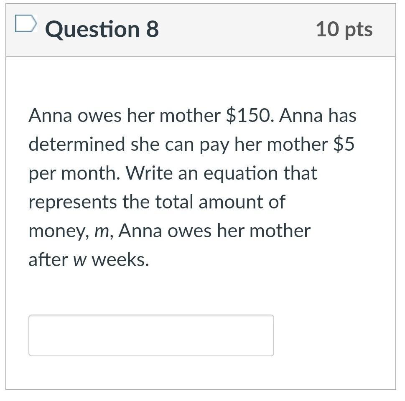Click the word "equation" in the prompt
The height and width of the screenshot is (401, 405).
click(240, 173)
